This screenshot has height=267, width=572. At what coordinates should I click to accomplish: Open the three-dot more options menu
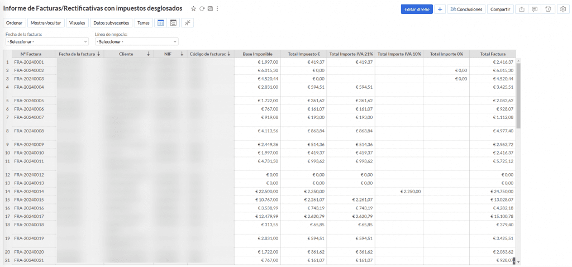(x=217, y=9)
